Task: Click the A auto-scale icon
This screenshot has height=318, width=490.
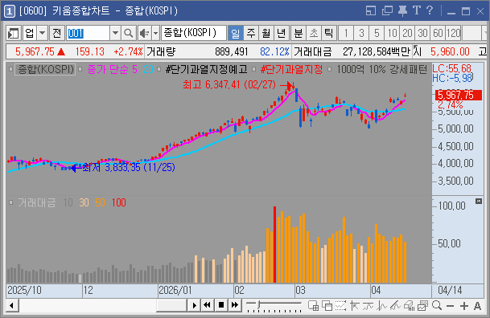Action: 477,306
